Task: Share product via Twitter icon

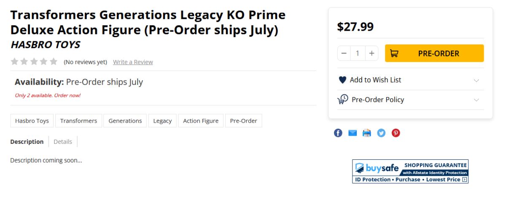Action: pos(381,133)
